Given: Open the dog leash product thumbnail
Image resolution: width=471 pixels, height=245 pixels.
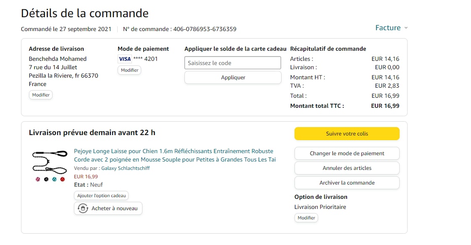Looking at the screenshot, I should click(x=50, y=161).
